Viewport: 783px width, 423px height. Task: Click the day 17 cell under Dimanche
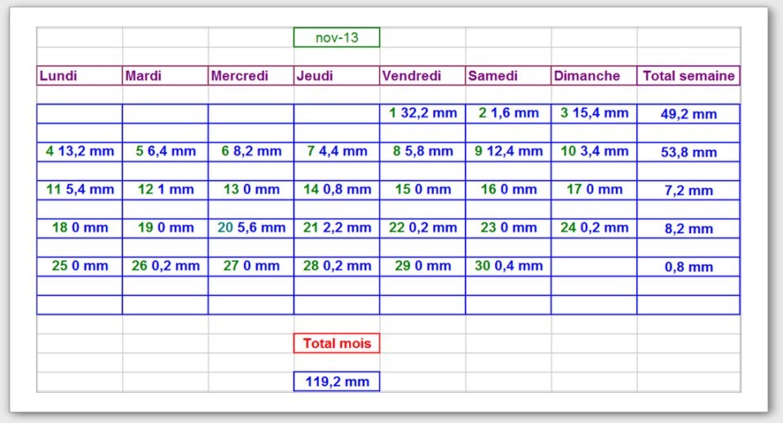click(593, 190)
